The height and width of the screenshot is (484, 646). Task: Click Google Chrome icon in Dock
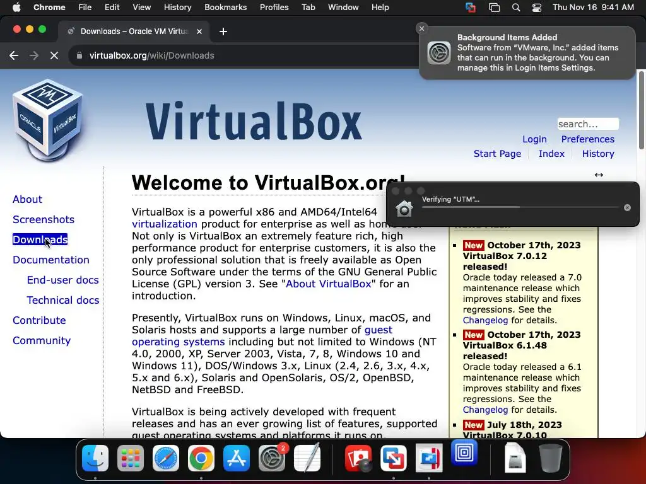[201, 458]
